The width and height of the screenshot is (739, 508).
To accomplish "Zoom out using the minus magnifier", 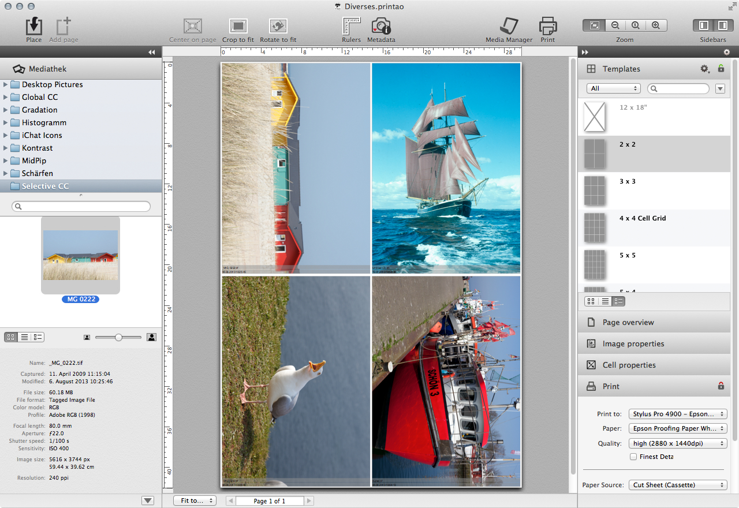I will [x=615, y=25].
